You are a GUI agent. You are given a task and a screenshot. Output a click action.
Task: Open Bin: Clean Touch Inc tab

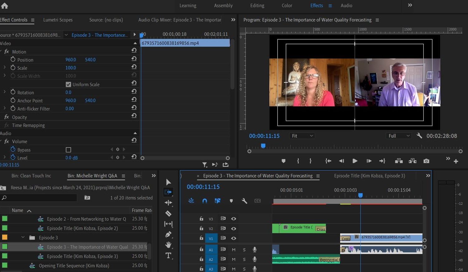coord(31,176)
